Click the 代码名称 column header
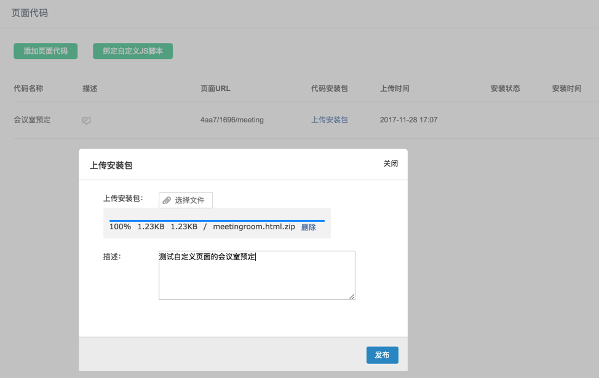This screenshot has width=599, height=378. tap(28, 89)
